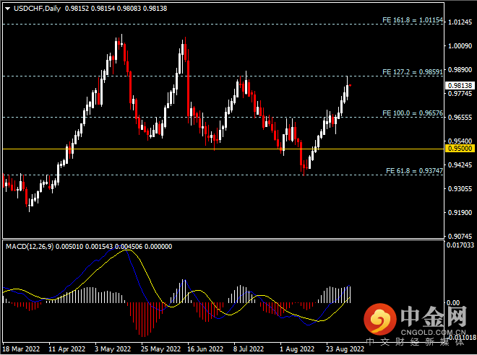The height and width of the screenshot is (355, 477).
Task: Click the date label 3 May 2022
Action: click(113, 349)
